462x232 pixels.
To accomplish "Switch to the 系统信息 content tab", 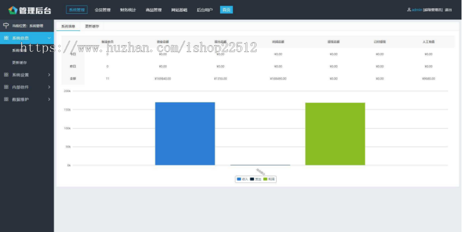I will 68,26.
